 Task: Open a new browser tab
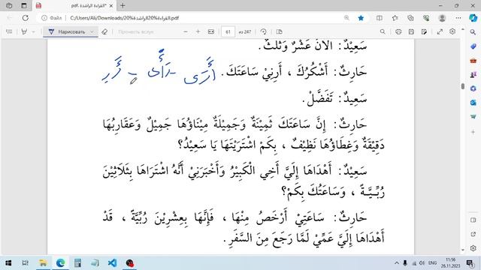click(123, 5)
